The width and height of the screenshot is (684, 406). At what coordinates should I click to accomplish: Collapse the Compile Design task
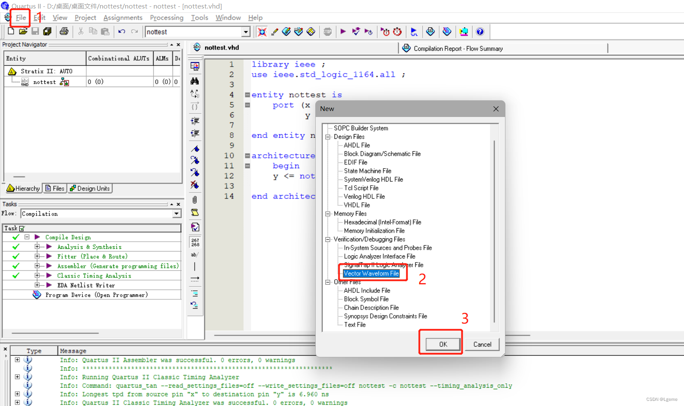click(27, 237)
